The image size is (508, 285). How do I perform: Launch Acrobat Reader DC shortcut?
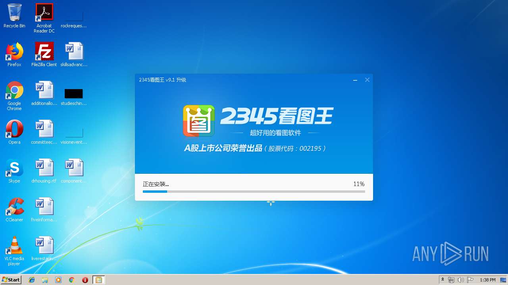point(44,18)
